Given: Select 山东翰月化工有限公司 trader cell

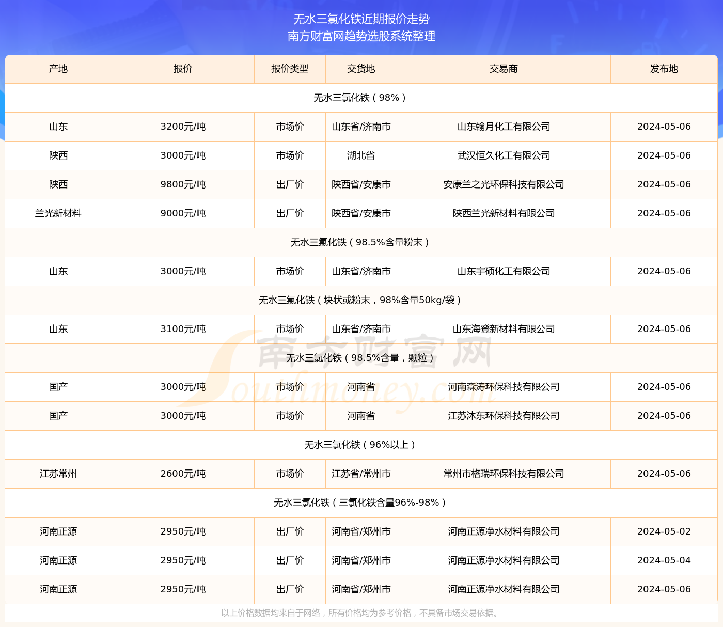Looking at the screenshot, I should 504,127.
